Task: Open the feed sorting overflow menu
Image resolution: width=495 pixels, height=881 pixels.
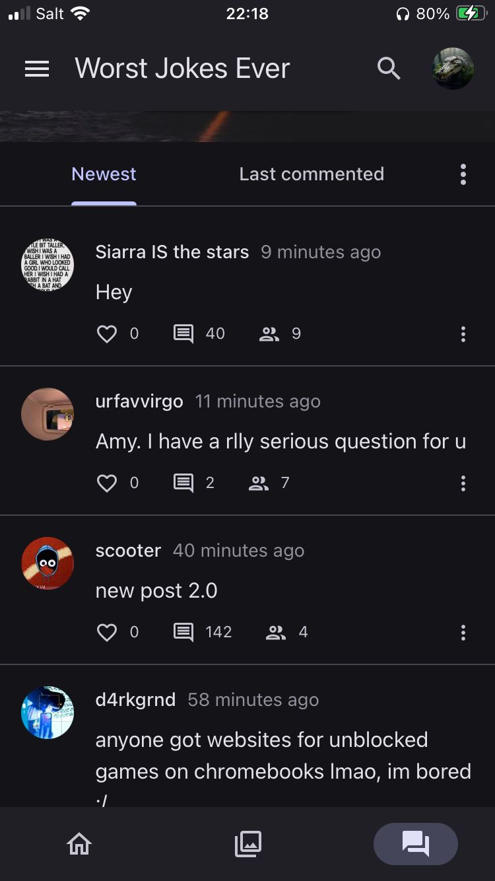Action: click(x=463, y=174)
